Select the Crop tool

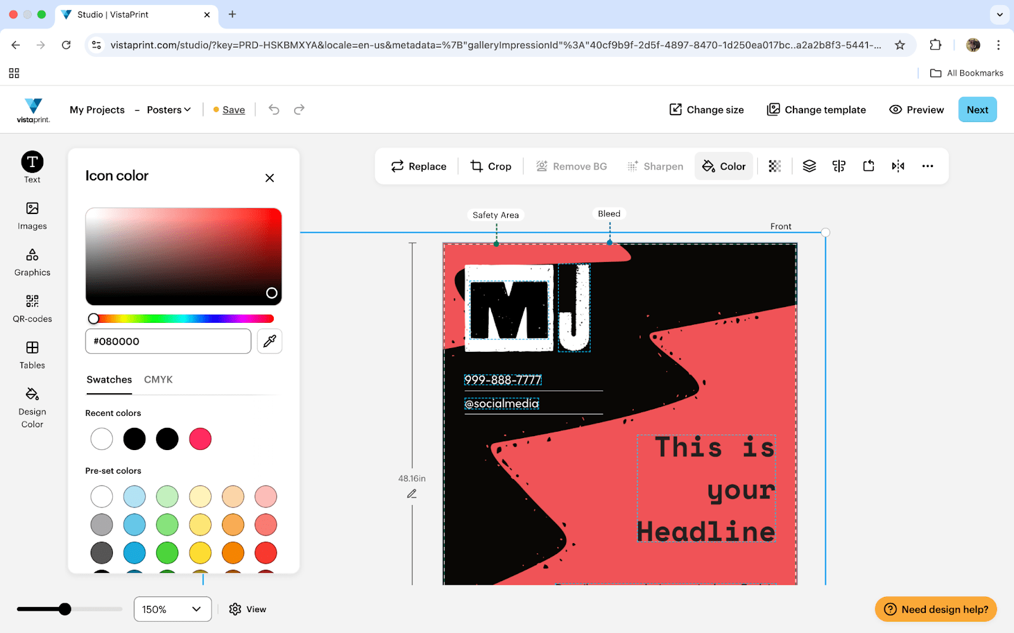(491, 166)
